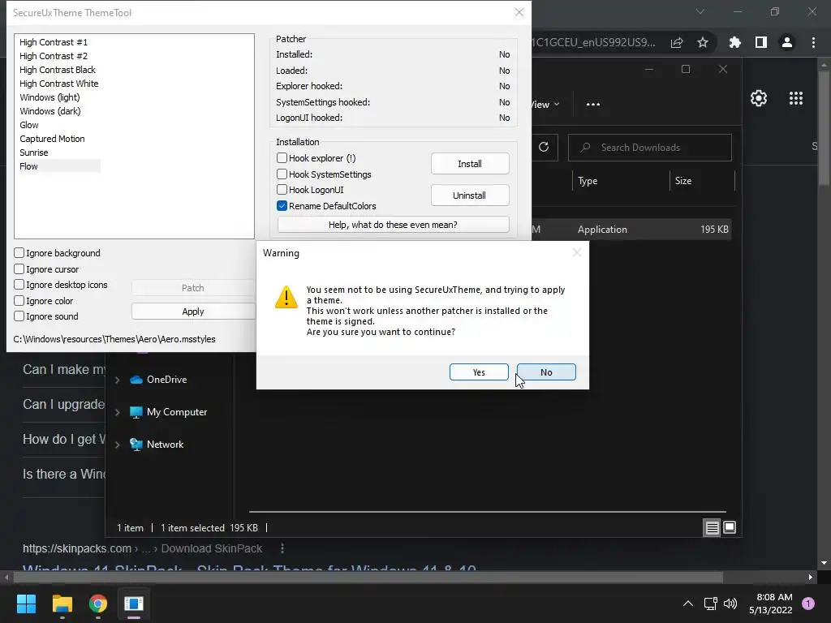Click the Windows Start button
This screenshot has height=623, width=831.
click(x=26, y=604)
